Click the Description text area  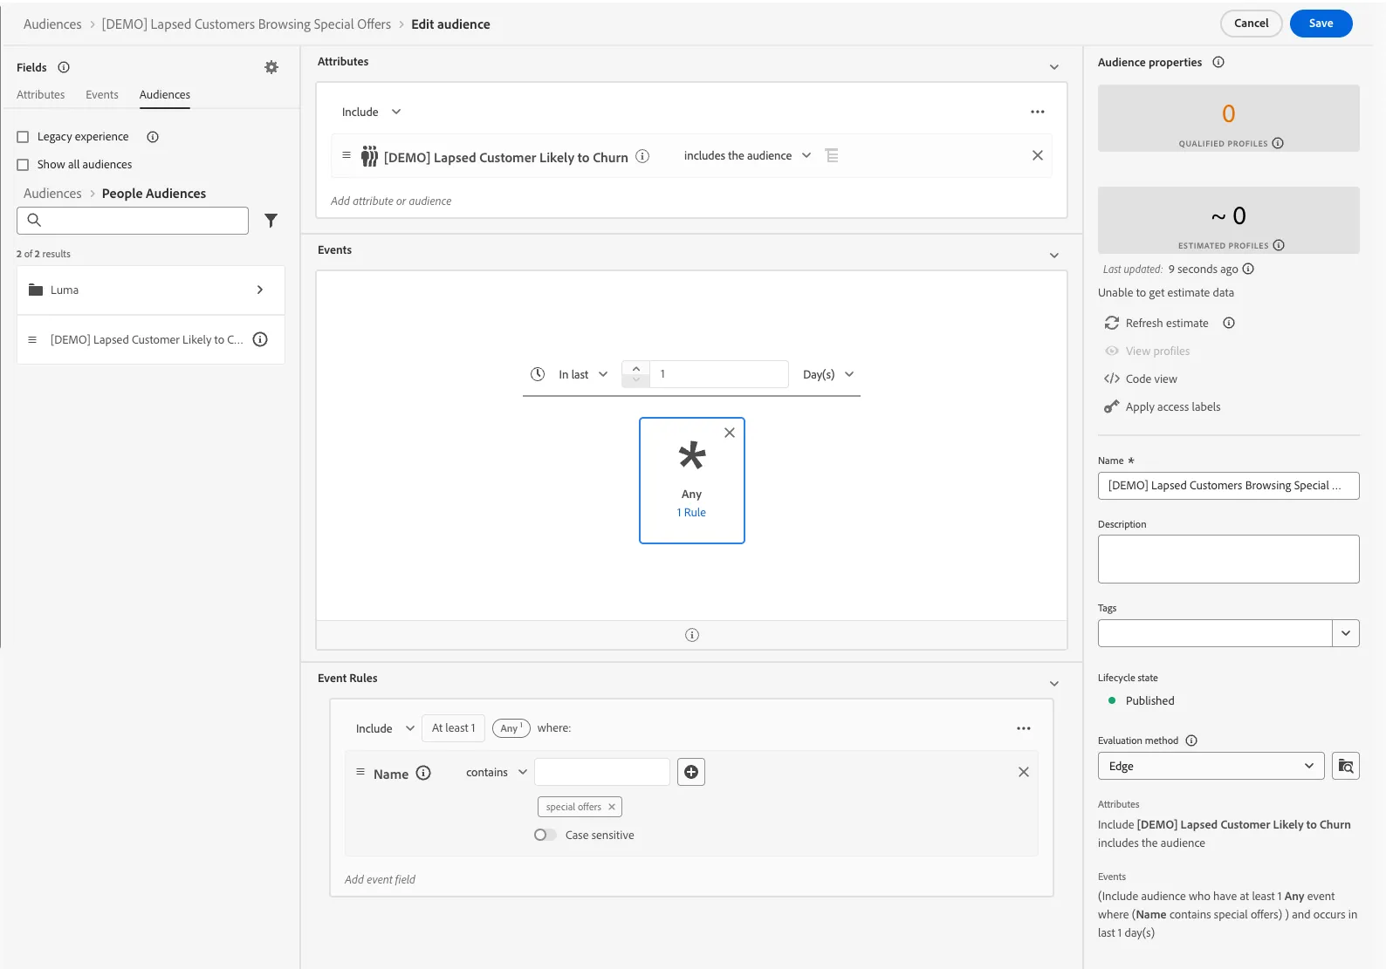pyautogui.click(x=1229, y=559)
